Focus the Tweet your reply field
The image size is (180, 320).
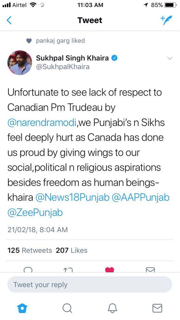[x=90, y=284]
